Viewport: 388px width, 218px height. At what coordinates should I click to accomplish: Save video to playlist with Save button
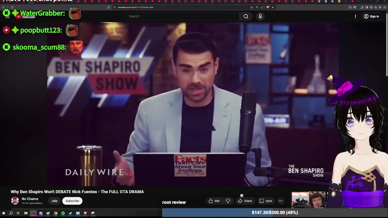tap(266, 201)
